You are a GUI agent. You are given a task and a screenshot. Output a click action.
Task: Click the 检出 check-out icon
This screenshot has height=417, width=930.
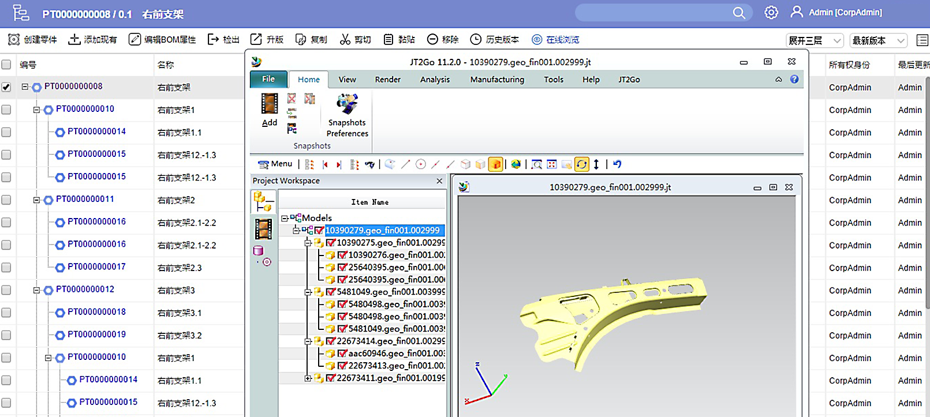213,39
